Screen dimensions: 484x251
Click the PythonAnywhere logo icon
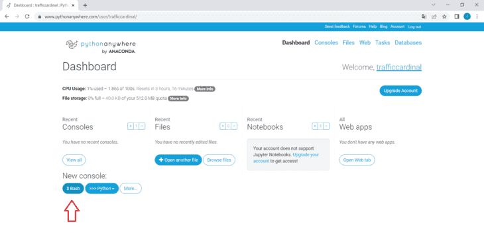click(x=72, y=45)
